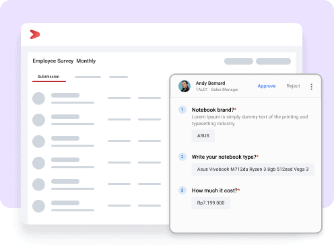Click Andy Bernard's profile avatar
The height and width of the screenshot is (249, 334).
click(x=185, y=86)
